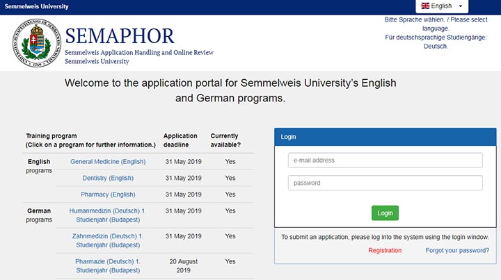Open Humanmedizin (Deutsch) 1. Studienjahr link

[108, 215]
